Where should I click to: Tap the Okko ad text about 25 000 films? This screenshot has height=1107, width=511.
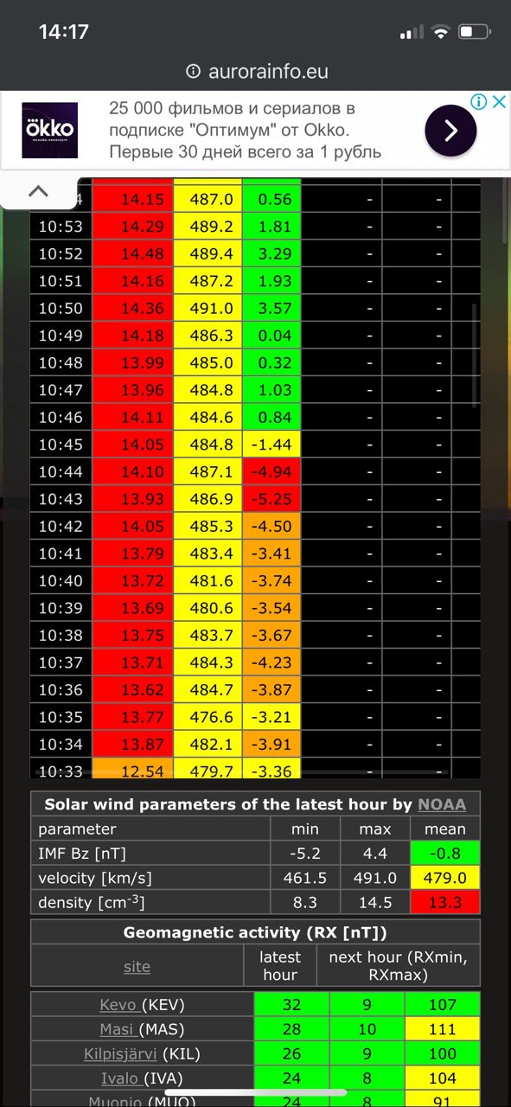coord(246,131)
